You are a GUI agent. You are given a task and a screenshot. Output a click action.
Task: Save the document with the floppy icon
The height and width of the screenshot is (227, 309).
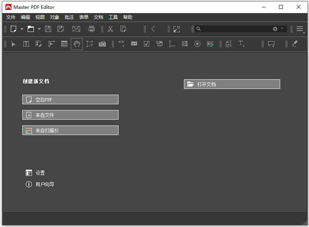[x=48, y=29]
